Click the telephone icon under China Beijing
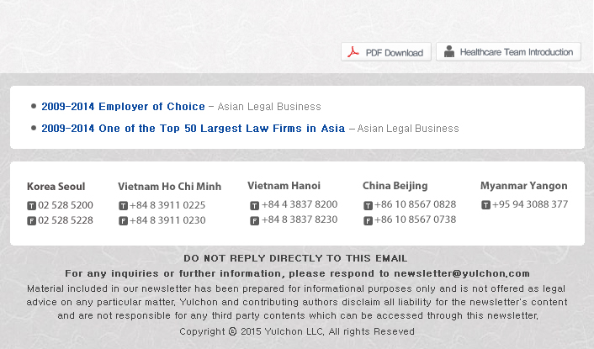 click(x=369, y=205)
